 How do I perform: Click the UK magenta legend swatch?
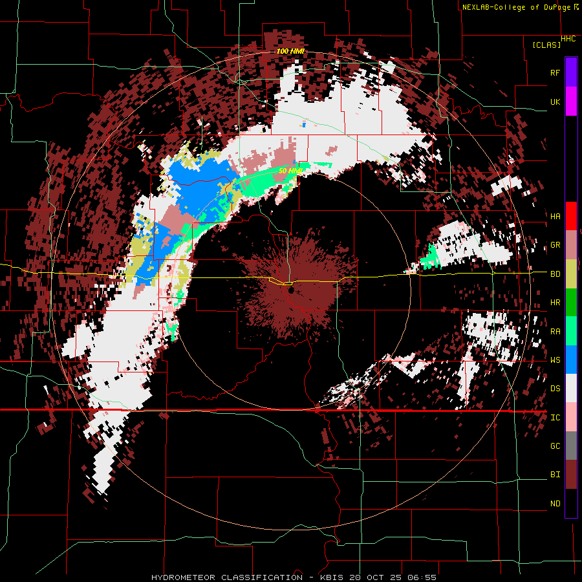(x=571, y=102)
